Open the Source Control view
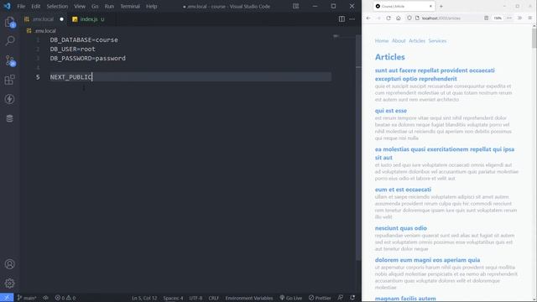Viewport: 537px width, 302px height. point(9,60)
